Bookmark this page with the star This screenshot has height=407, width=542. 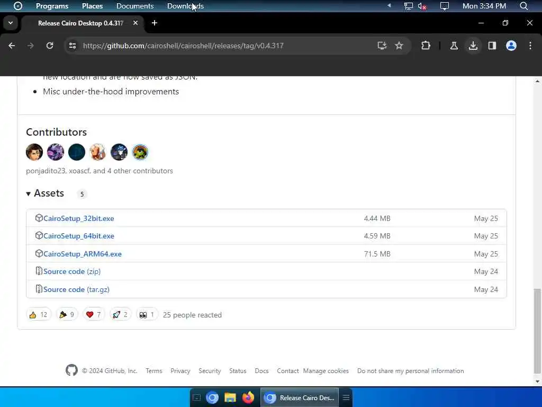[399, 46]
